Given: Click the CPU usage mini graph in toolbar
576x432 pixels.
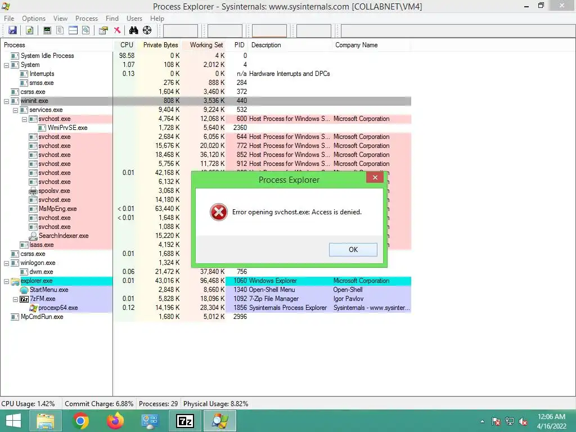Looking at the screenshot, I should [x=181, y=31].
